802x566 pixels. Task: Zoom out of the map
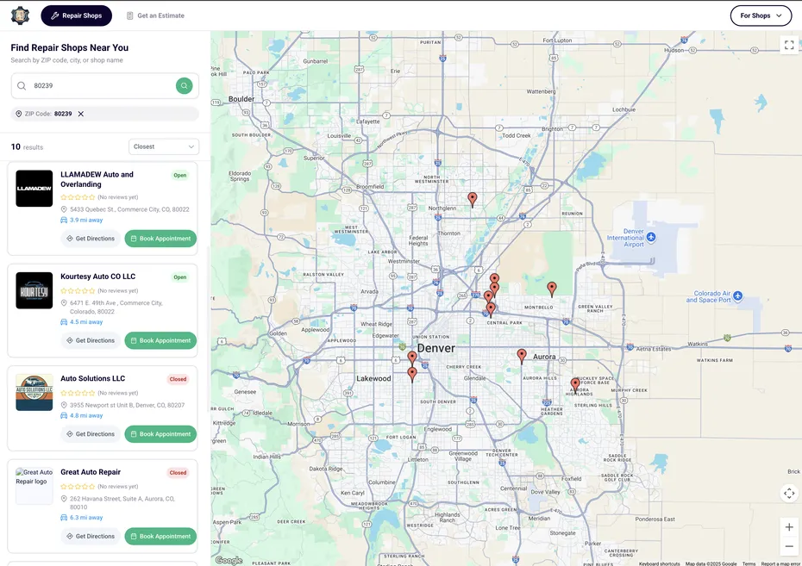(787, 544)
